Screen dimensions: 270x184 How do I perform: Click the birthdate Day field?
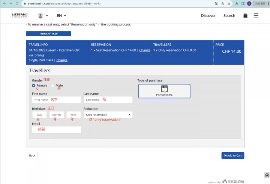click(39, 114)
